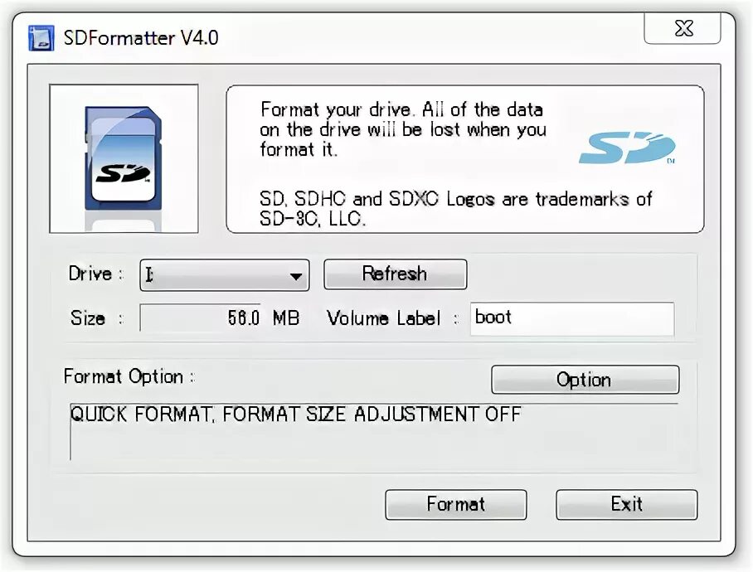Image resolution: width=753 pixels, height=572 pixels.
Task: Click the blue SD logo
Action: 627,148
